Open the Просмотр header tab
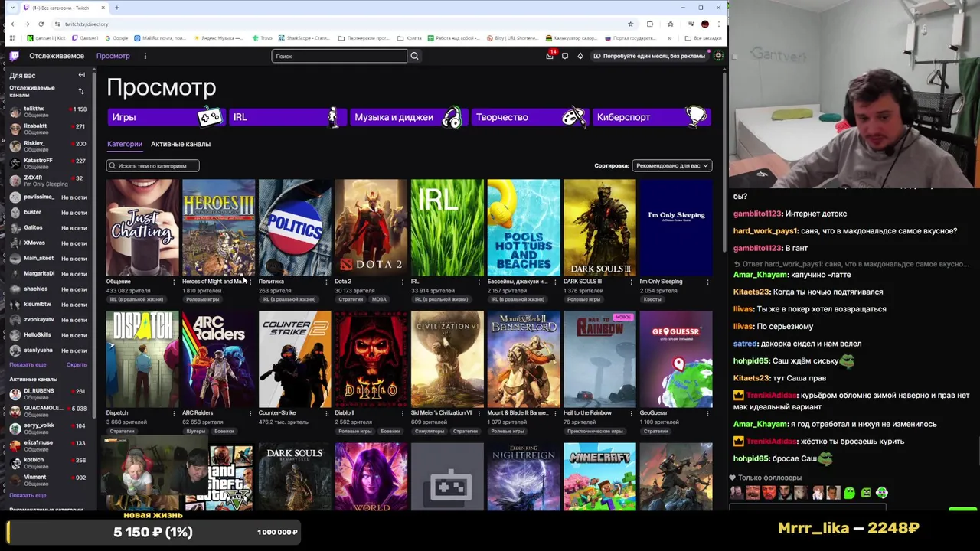 [113, 56]
